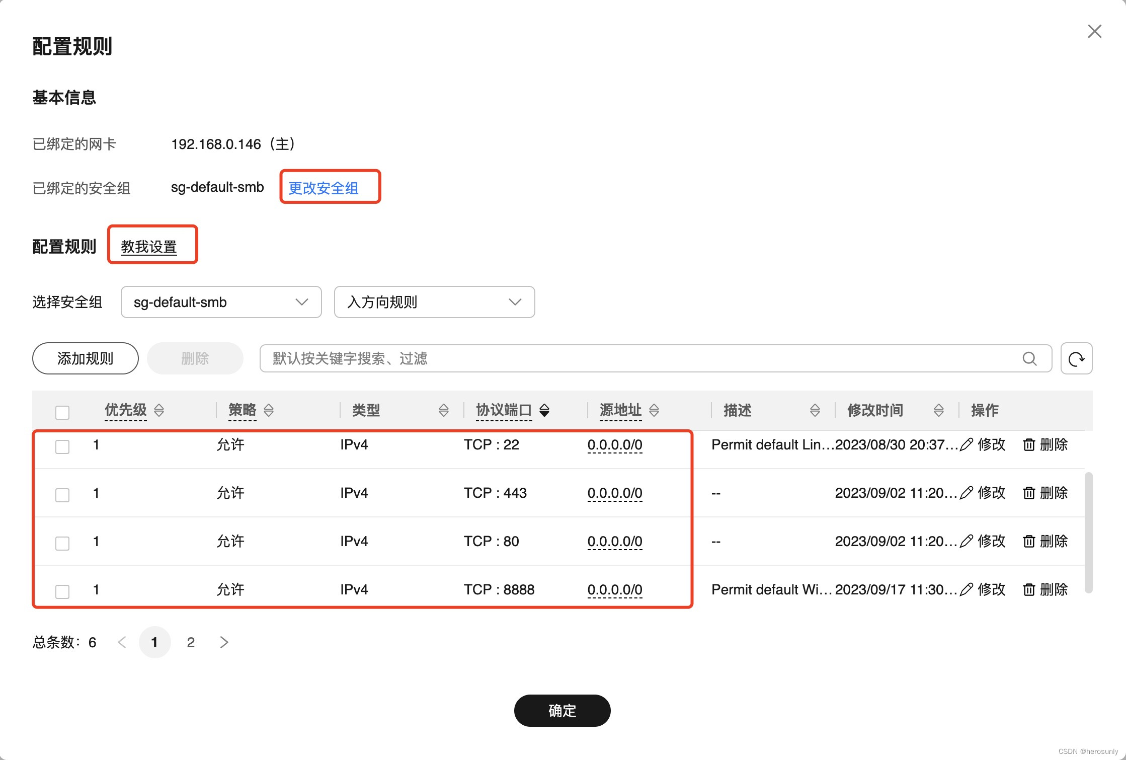Click the 192.168.0.146（主）network card value
Screen dimensions: 1126x760
click(234, 144)
